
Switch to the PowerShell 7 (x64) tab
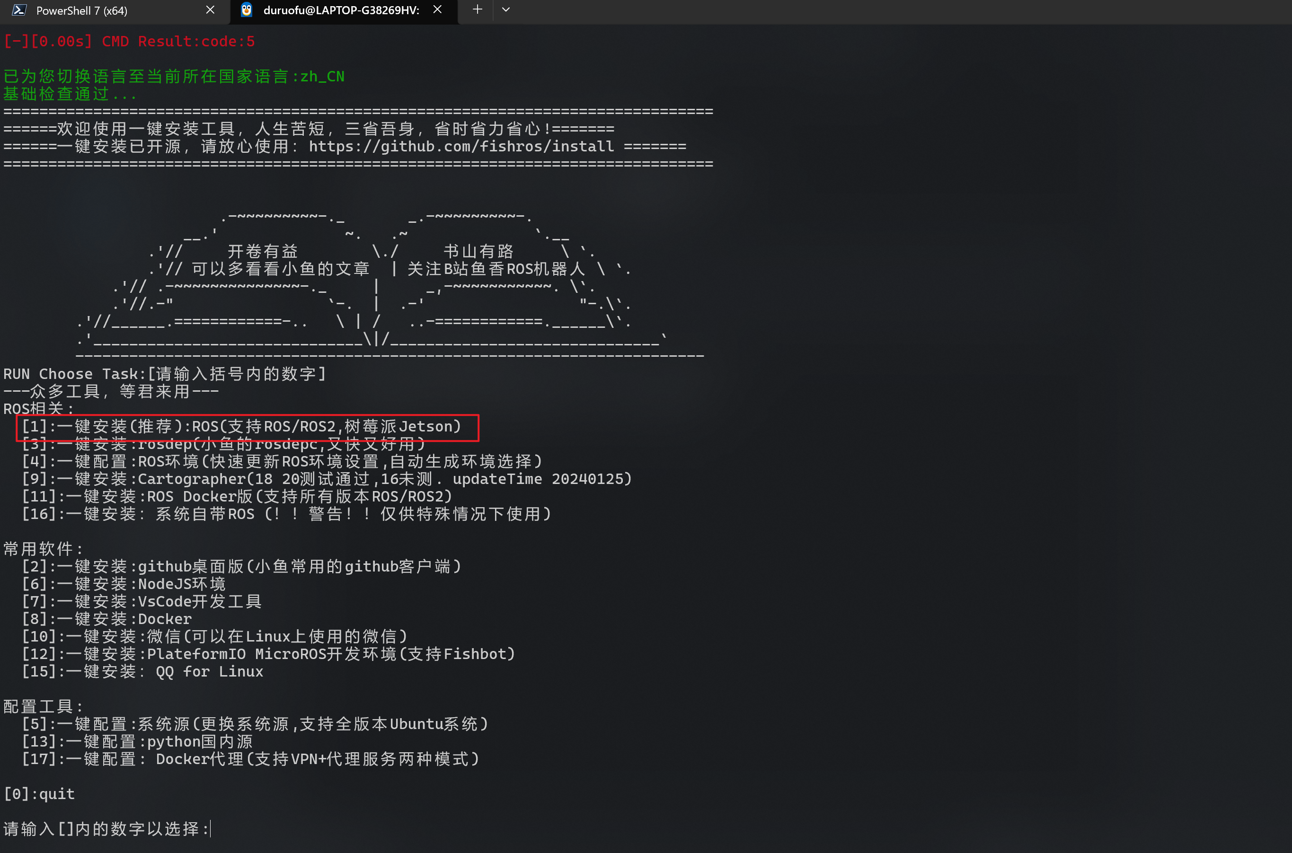pos(81,11)
